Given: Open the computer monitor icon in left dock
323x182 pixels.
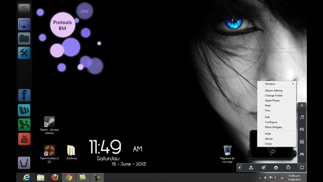Looking at the screenshot, I should click(x=24, y=24).
